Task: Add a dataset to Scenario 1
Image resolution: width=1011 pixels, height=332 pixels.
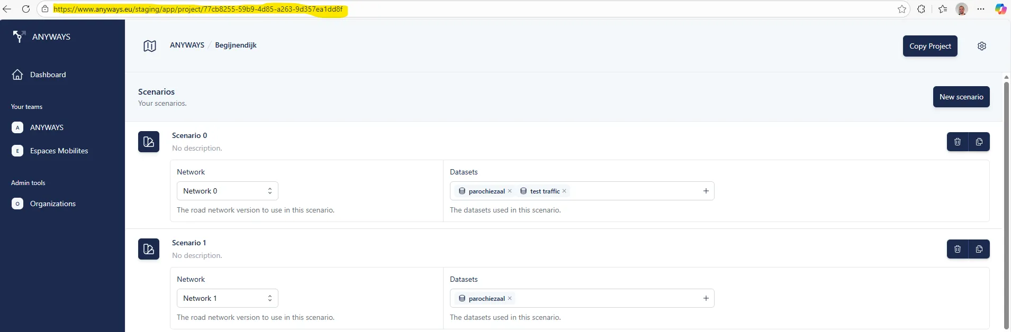Action: (x=706, y=298)
